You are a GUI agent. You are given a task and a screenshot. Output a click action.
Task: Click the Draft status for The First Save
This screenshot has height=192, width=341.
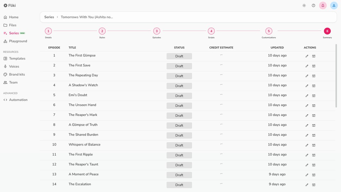point(179,66)
